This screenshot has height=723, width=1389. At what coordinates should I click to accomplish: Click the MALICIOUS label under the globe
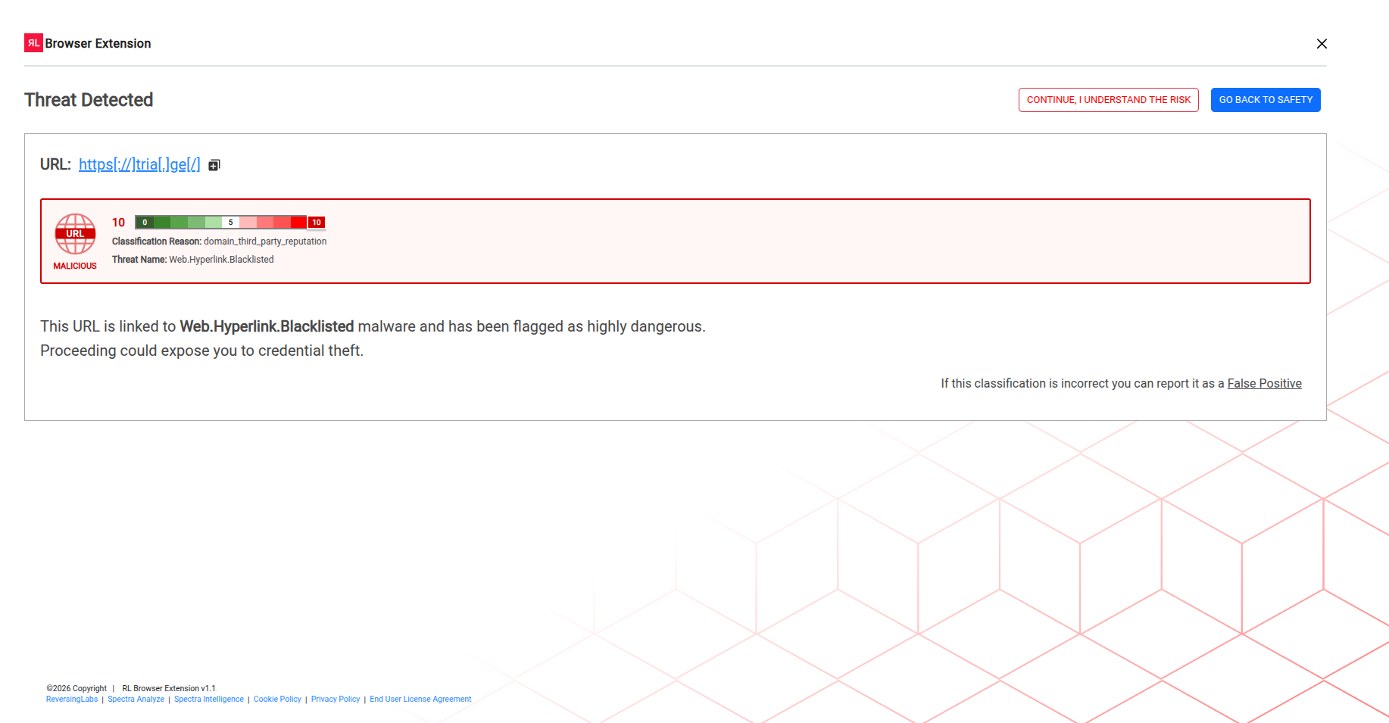[75, 266]
